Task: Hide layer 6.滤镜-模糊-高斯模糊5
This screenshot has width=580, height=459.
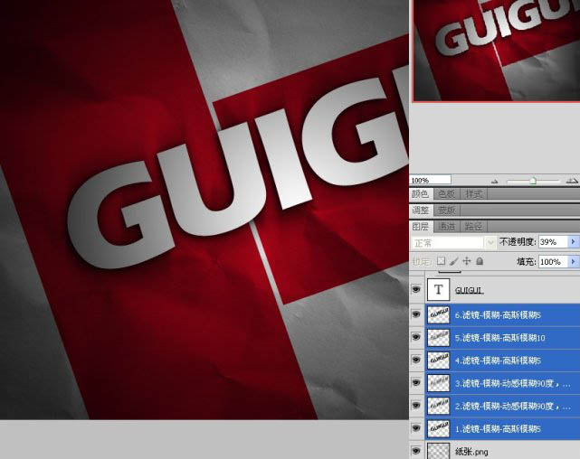Action: coord(416,314)
